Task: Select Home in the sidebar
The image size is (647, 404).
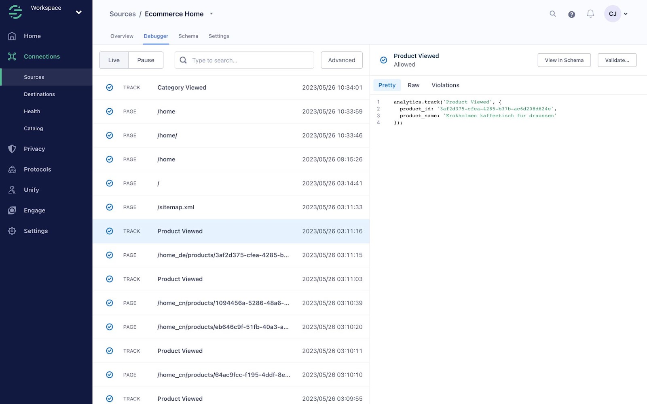Action: 32,36
